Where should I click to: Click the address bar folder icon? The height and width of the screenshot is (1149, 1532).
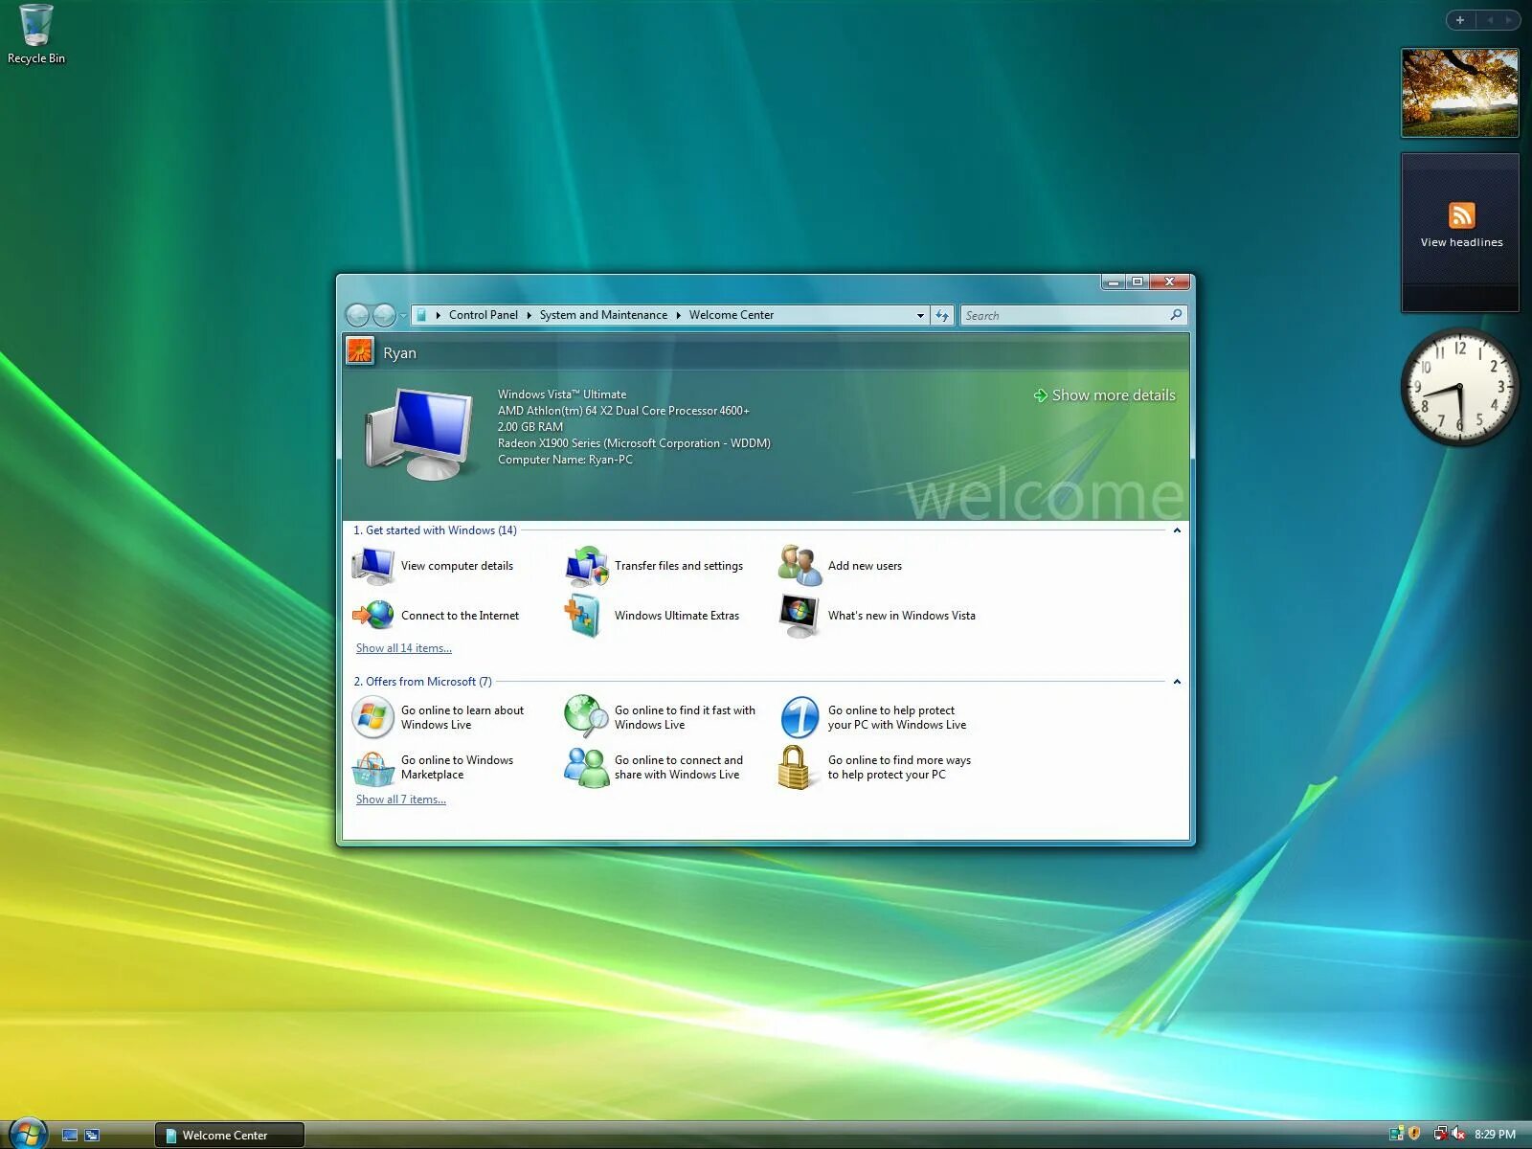[x=421, y=315]
